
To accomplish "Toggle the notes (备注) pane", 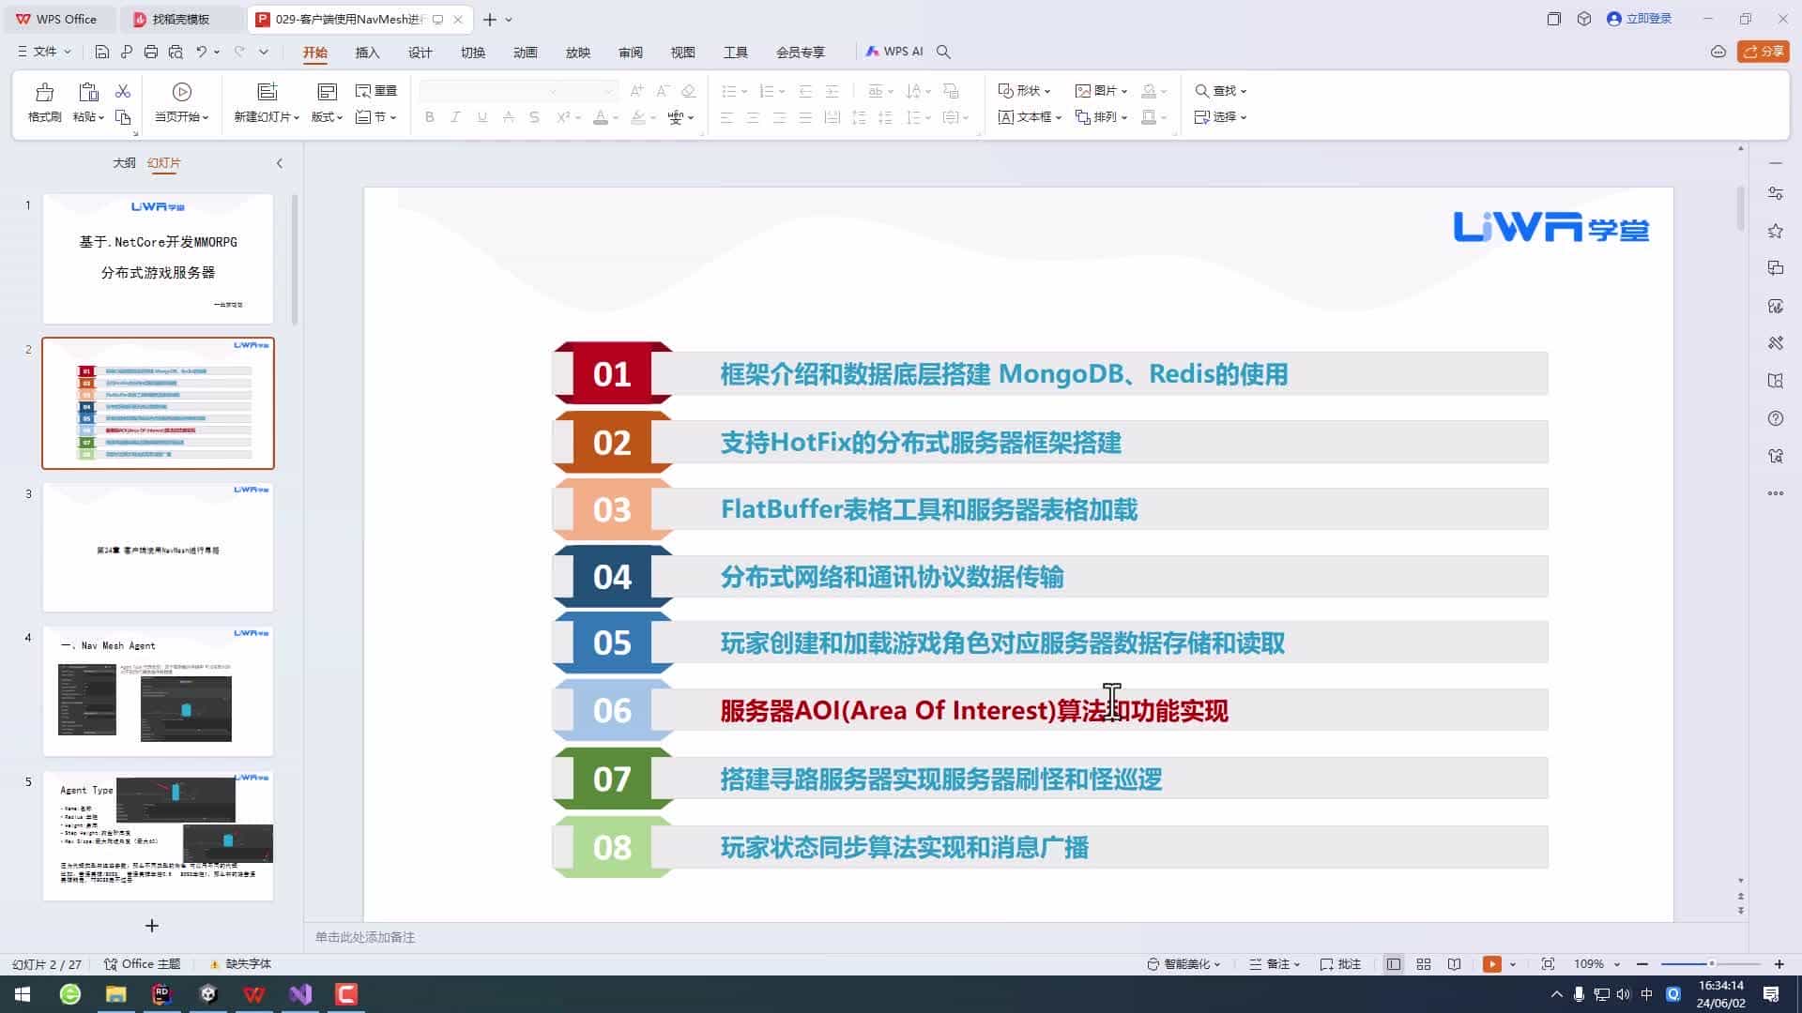I will click(1274, 964).
